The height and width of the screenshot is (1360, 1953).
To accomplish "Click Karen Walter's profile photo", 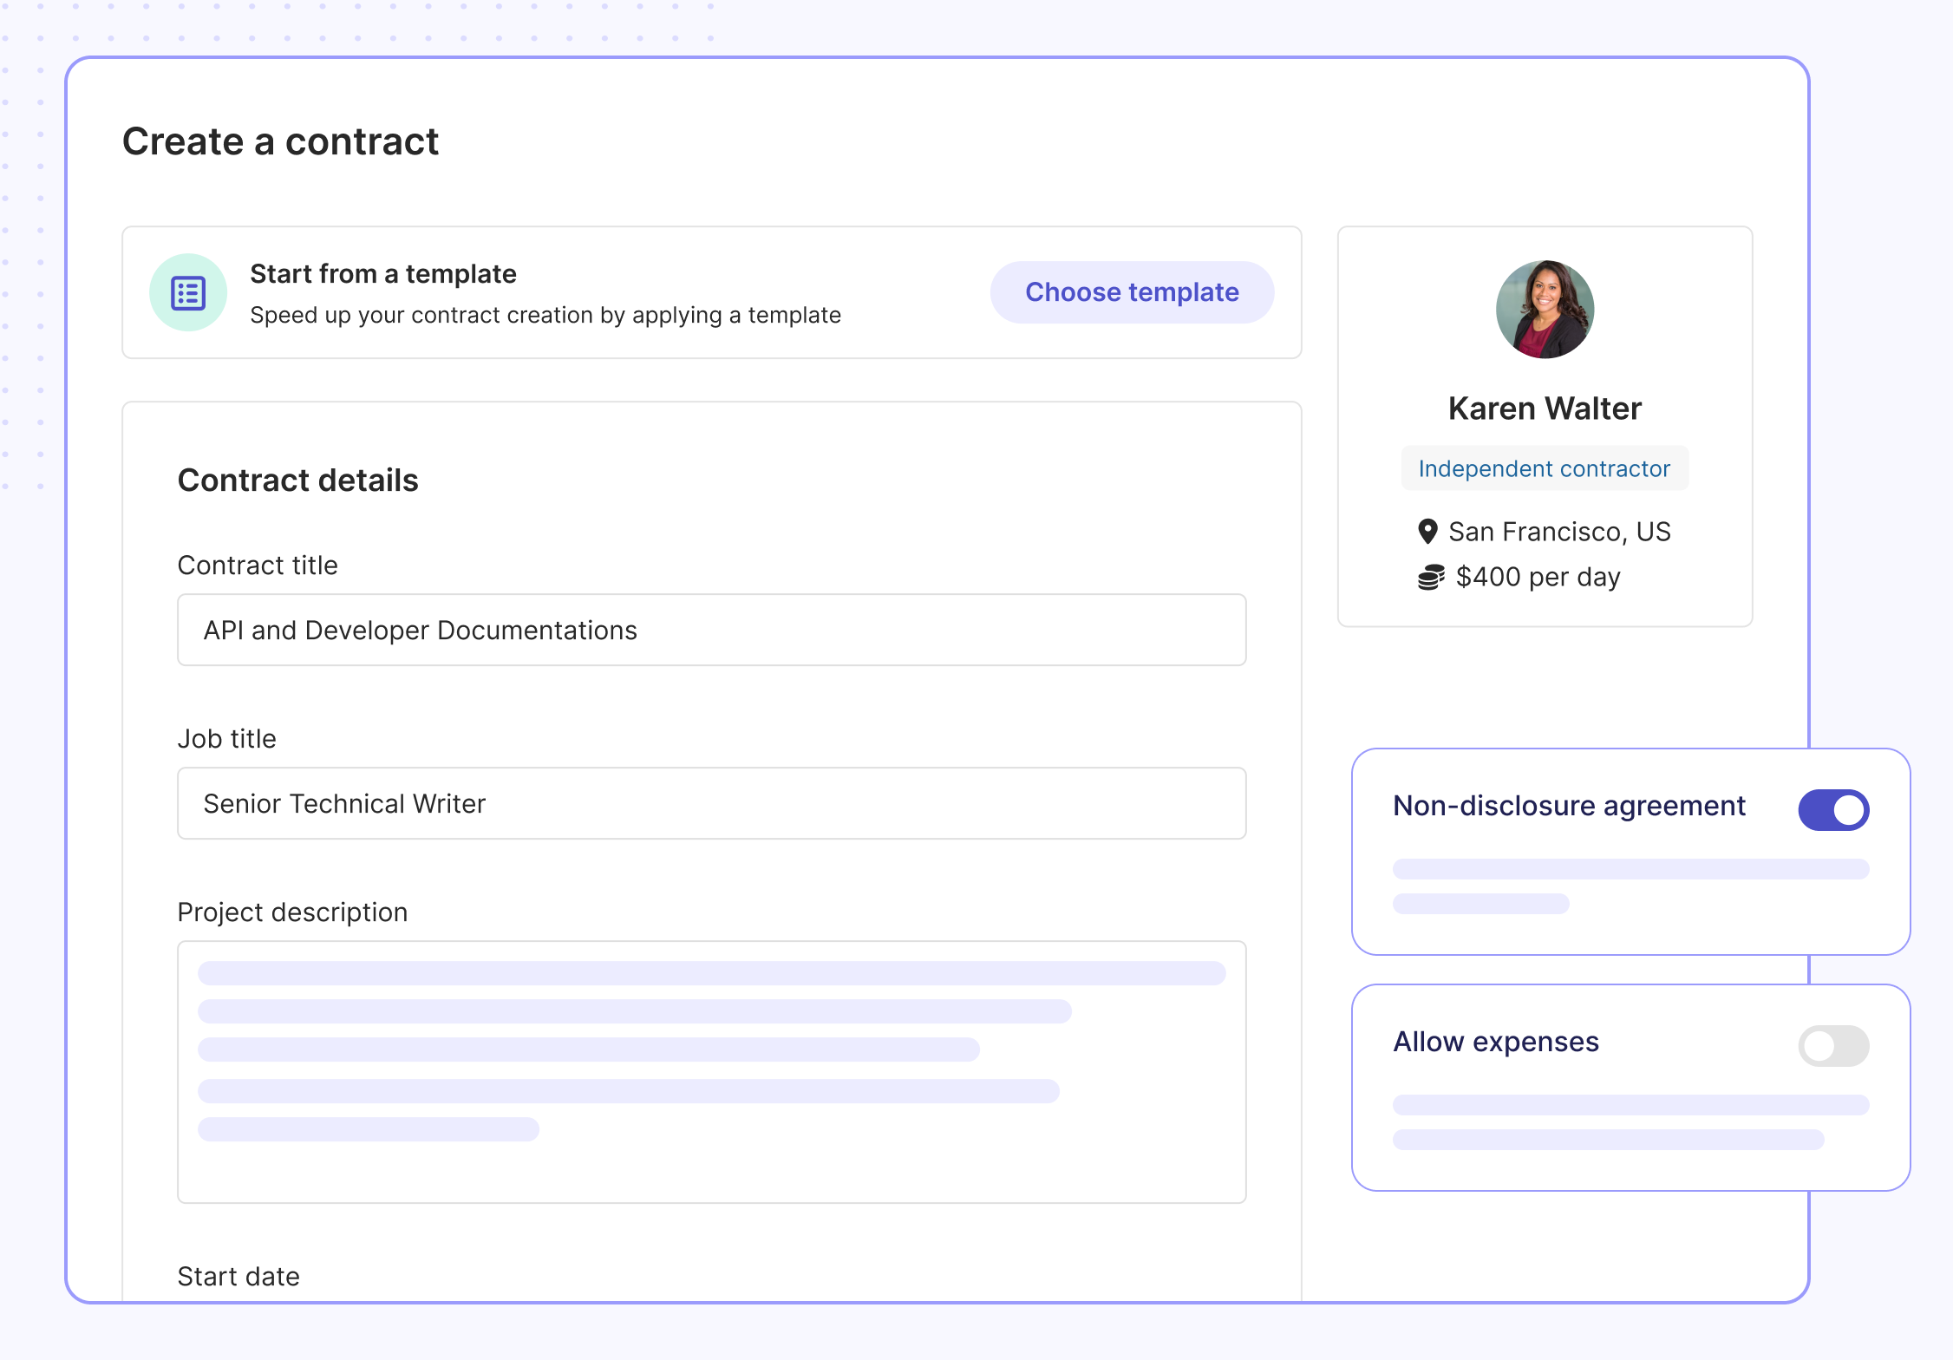I will click(x=1545, y=310).
